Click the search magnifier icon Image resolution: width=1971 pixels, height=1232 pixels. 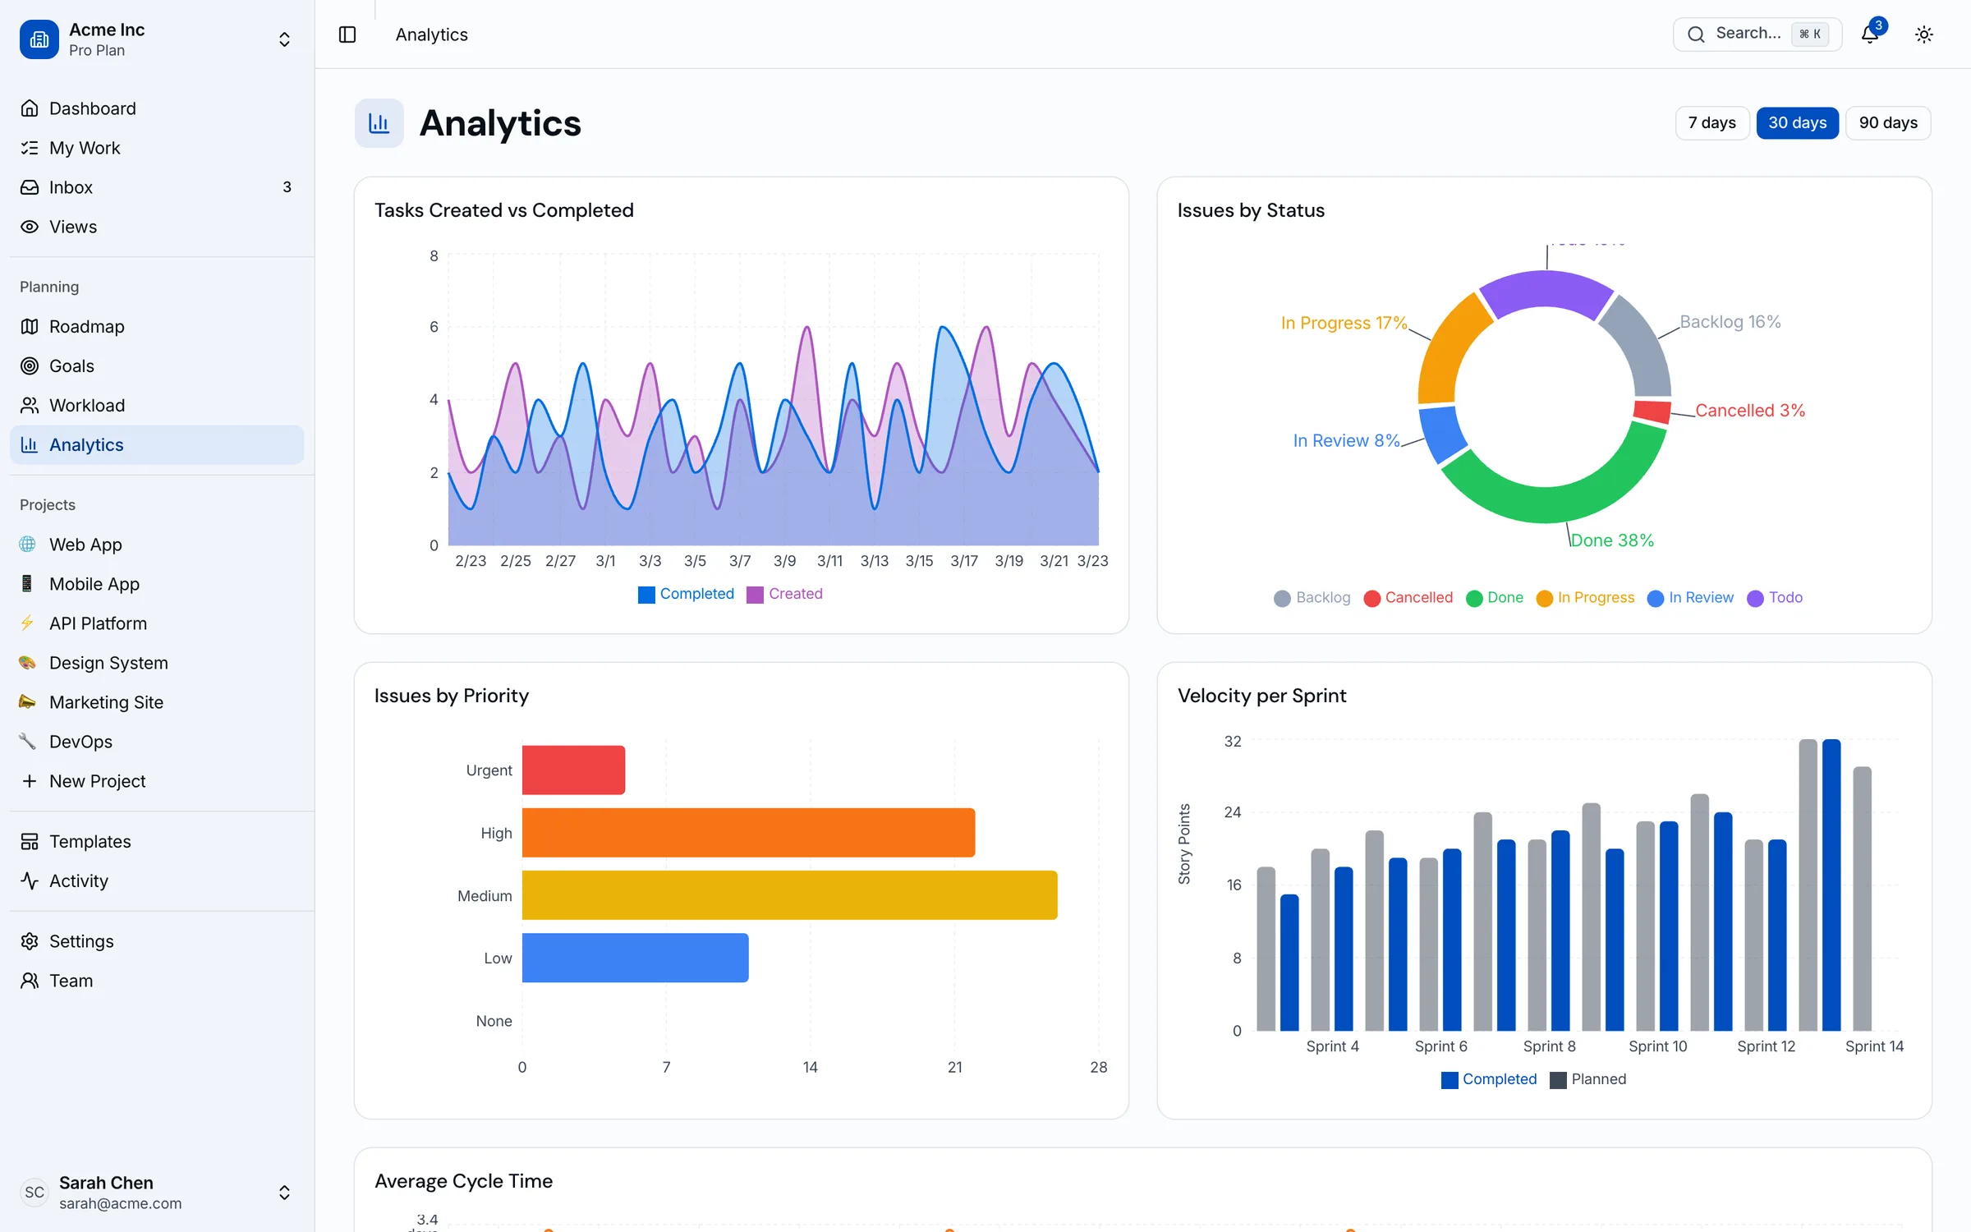point(1696,34)
